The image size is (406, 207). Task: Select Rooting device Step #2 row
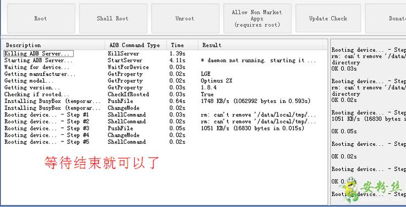coord(164,122)
